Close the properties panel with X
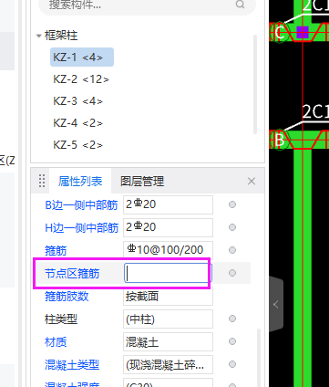Image resolution: width=329 pixels, height=387 pixels. [252, 182]
